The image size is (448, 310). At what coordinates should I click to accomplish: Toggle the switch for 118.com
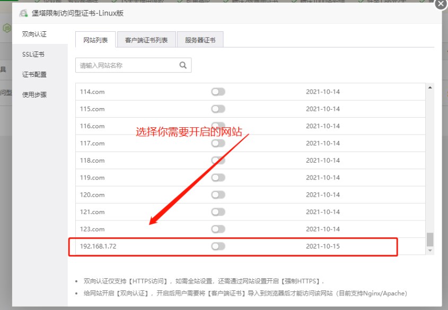[x=218, y=161]
